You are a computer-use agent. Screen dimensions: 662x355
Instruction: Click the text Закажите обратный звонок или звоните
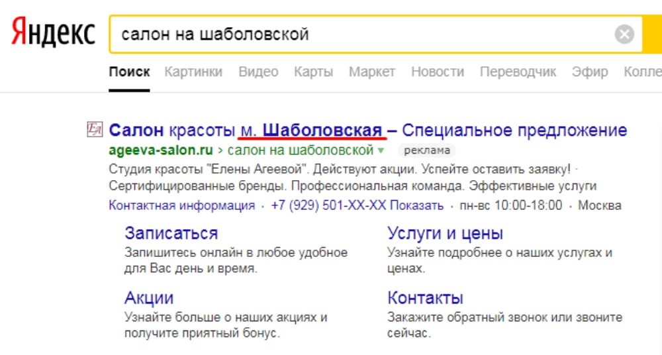coord(505,317)
